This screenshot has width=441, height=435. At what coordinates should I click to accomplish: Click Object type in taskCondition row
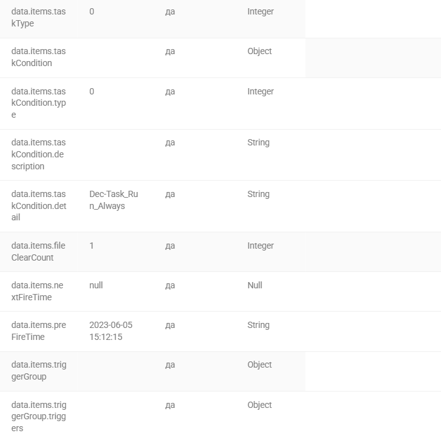pos(260,51)
